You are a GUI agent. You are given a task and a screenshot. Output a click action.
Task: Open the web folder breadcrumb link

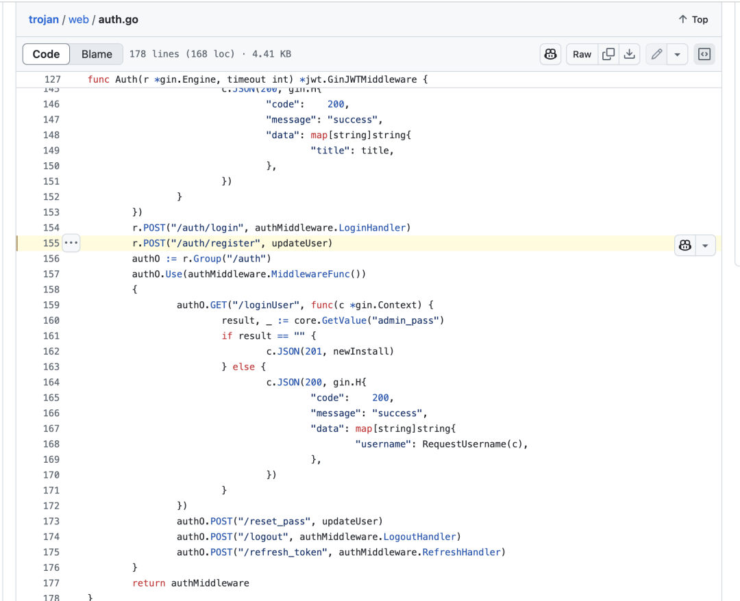click(78, 19)
